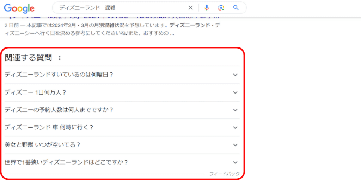Image resolution: width=361 pixels, height=180 pixels.
Task: Click question text 世界で1番狭いディズニーランドはどこですか?
Action: (66, 162)
